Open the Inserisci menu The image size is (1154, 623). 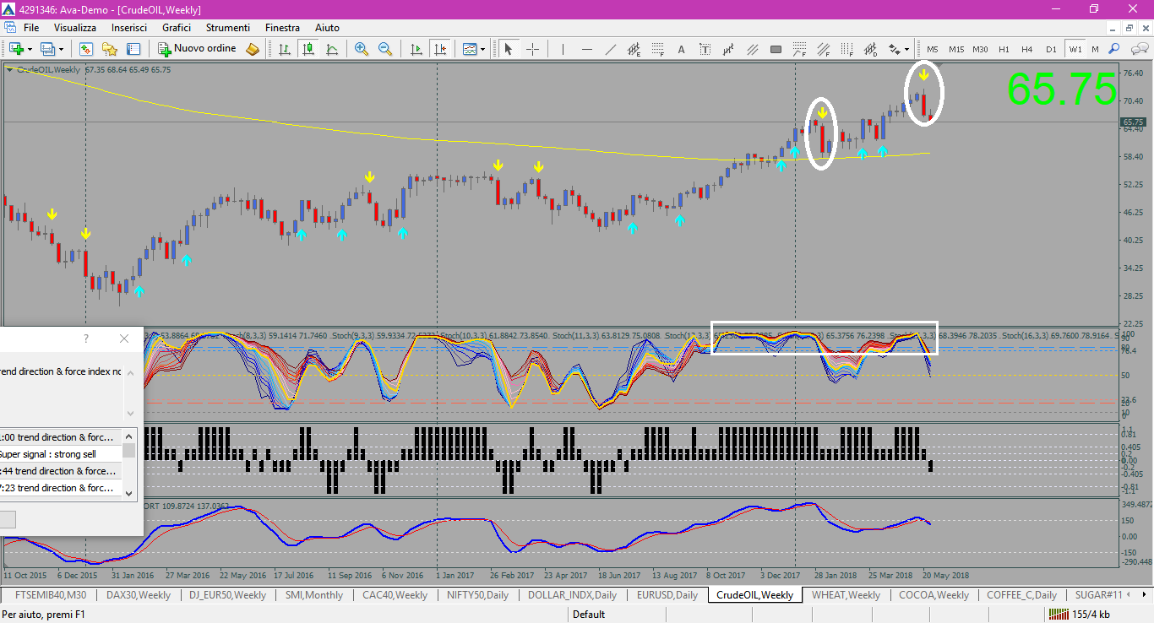click(x=129, y=28)
